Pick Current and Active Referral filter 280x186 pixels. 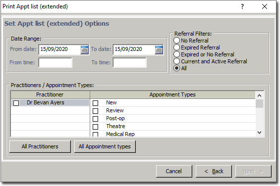click(x=176, y=61)
